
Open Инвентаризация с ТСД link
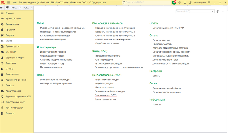point(52,64)
